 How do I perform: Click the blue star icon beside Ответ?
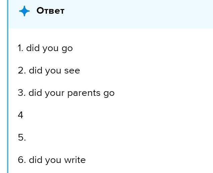[x=24, y=11]
